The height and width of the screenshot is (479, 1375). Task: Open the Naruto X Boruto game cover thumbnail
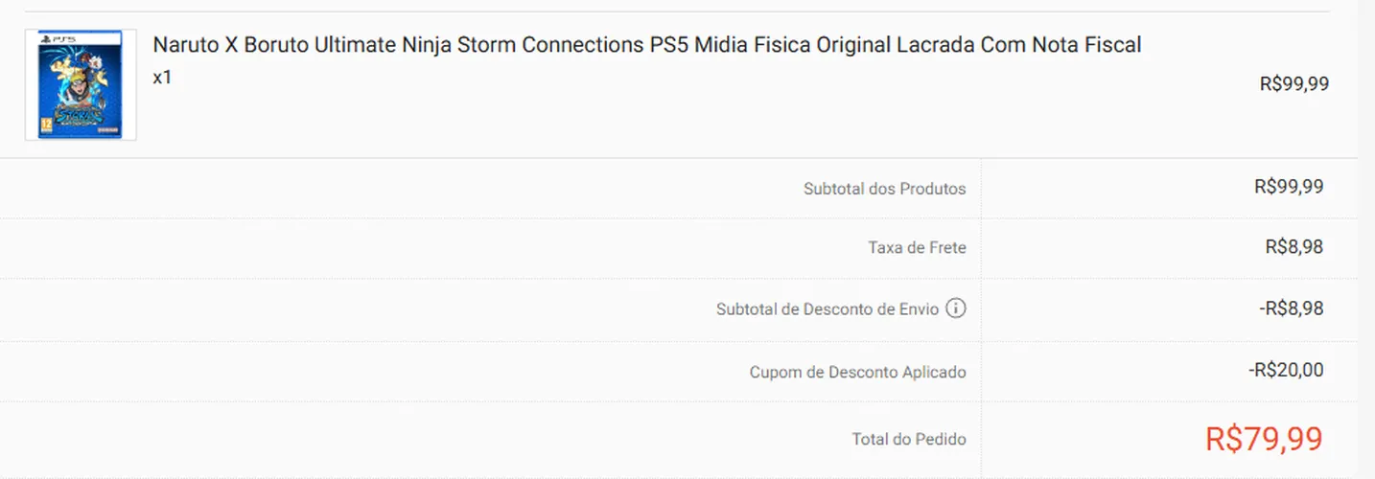tap(81, 85)
